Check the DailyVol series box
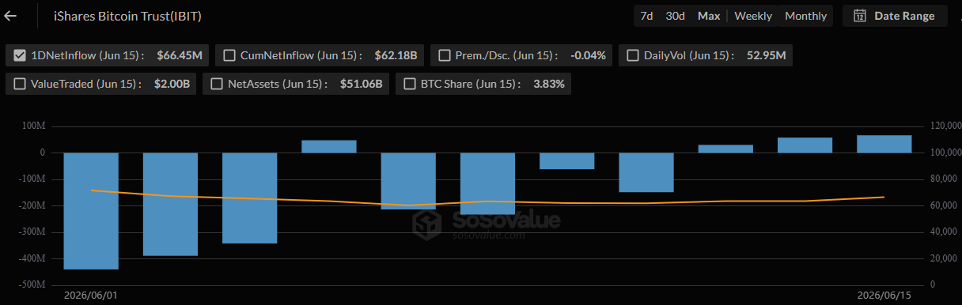The image size is (962, 305). pyautogui.click(x=633, y=55)
